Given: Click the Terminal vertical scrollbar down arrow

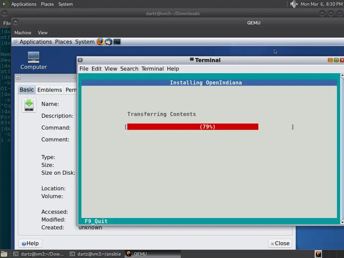Looking at the screenshot, I should [x=342, y=222].
